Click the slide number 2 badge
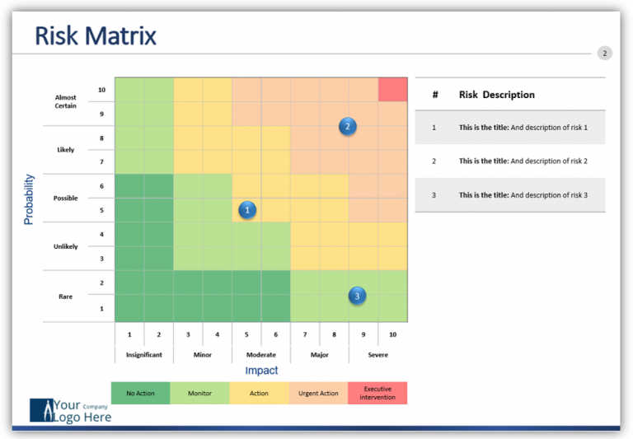Image resolution: width=633 pixels, height=439 pixels. (x=605, y=54)
